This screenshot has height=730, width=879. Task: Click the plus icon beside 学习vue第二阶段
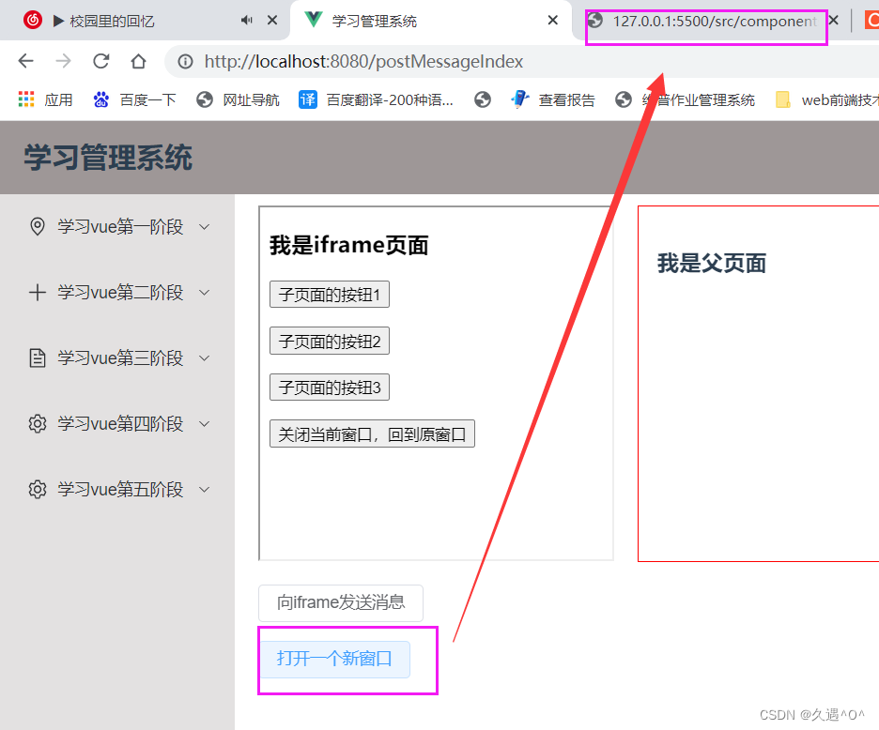[38, 292]
